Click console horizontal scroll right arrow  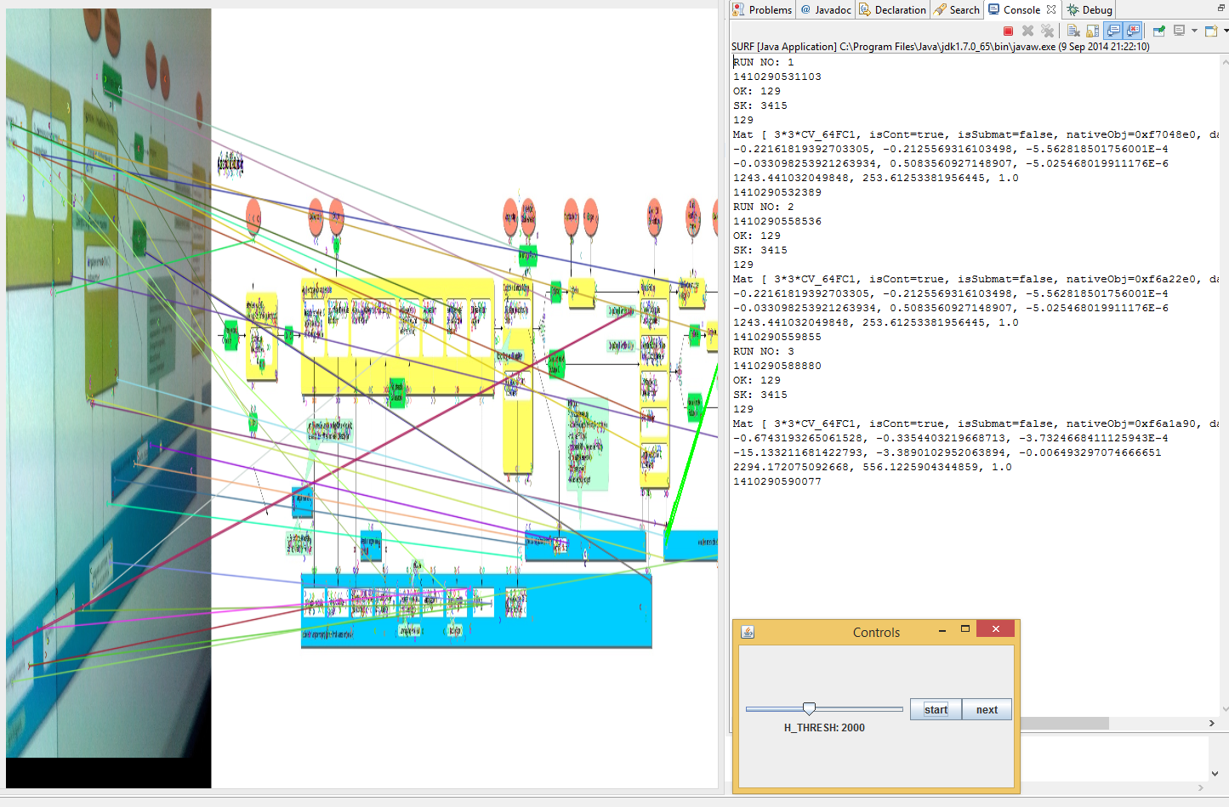point(1211,723)
